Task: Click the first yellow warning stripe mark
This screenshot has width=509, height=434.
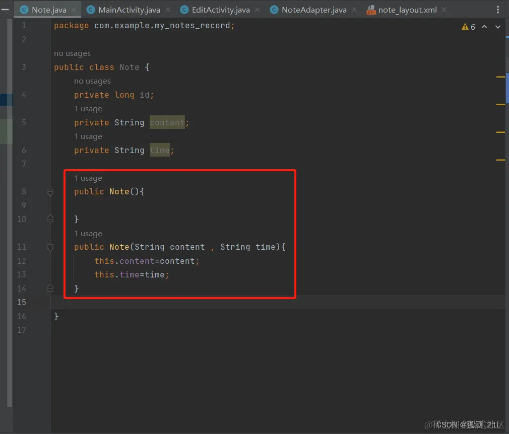Action: [500, 77]
